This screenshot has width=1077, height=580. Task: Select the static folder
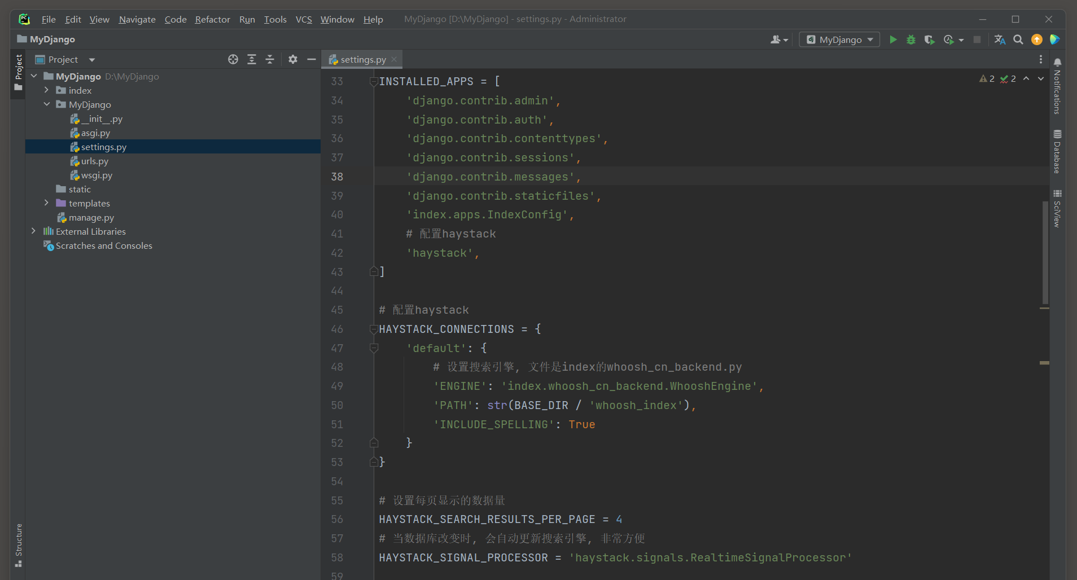click(80, 189)
